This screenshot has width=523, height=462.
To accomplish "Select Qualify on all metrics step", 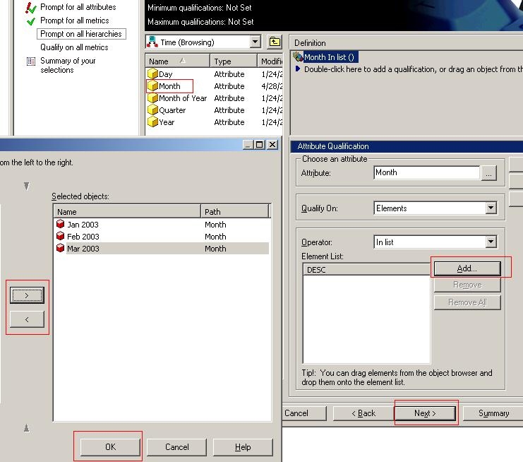I will click(74, 47).
